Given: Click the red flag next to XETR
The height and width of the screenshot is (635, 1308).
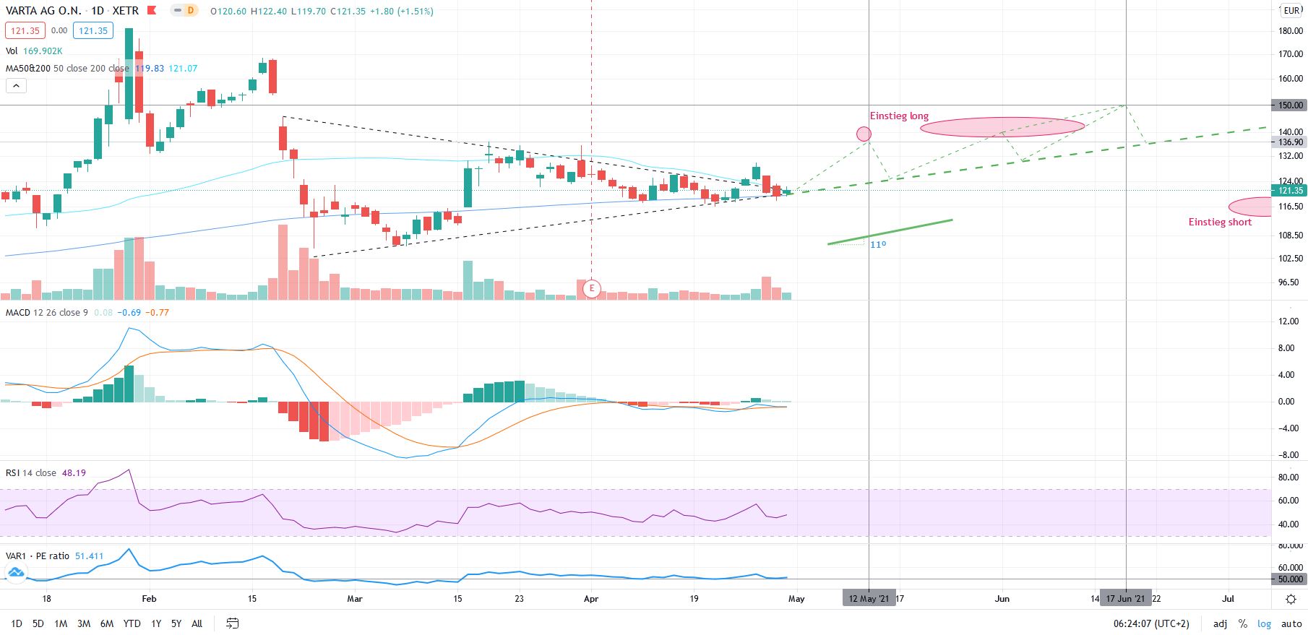Looking at the screenshot, I should 152,11.
